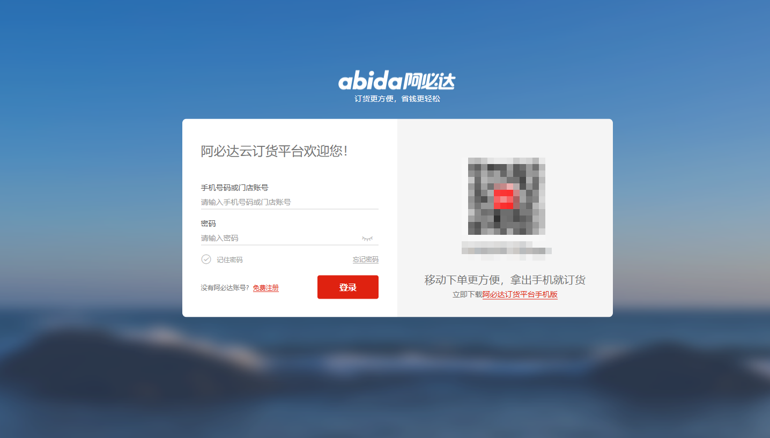Screen dimensions: 770x438
Task: Click the abida logo at top
Action: (x=397, y=81)
